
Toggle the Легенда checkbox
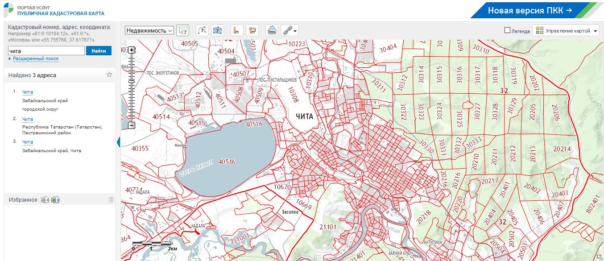[507, 30]
